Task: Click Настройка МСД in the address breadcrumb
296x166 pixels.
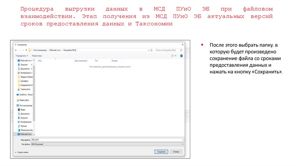Action: pos(70,50)
